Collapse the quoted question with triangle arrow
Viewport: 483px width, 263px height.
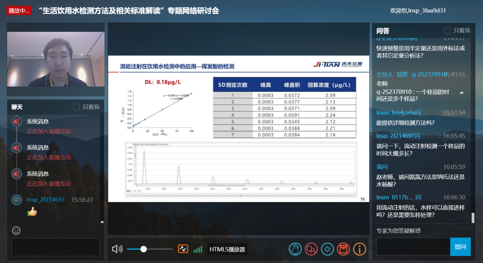point(461,93)
